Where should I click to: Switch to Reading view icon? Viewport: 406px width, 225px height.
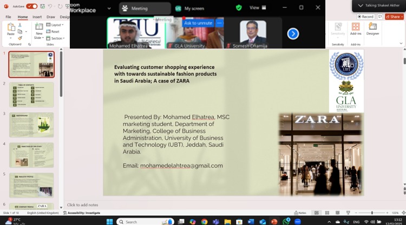pos(337,213)
